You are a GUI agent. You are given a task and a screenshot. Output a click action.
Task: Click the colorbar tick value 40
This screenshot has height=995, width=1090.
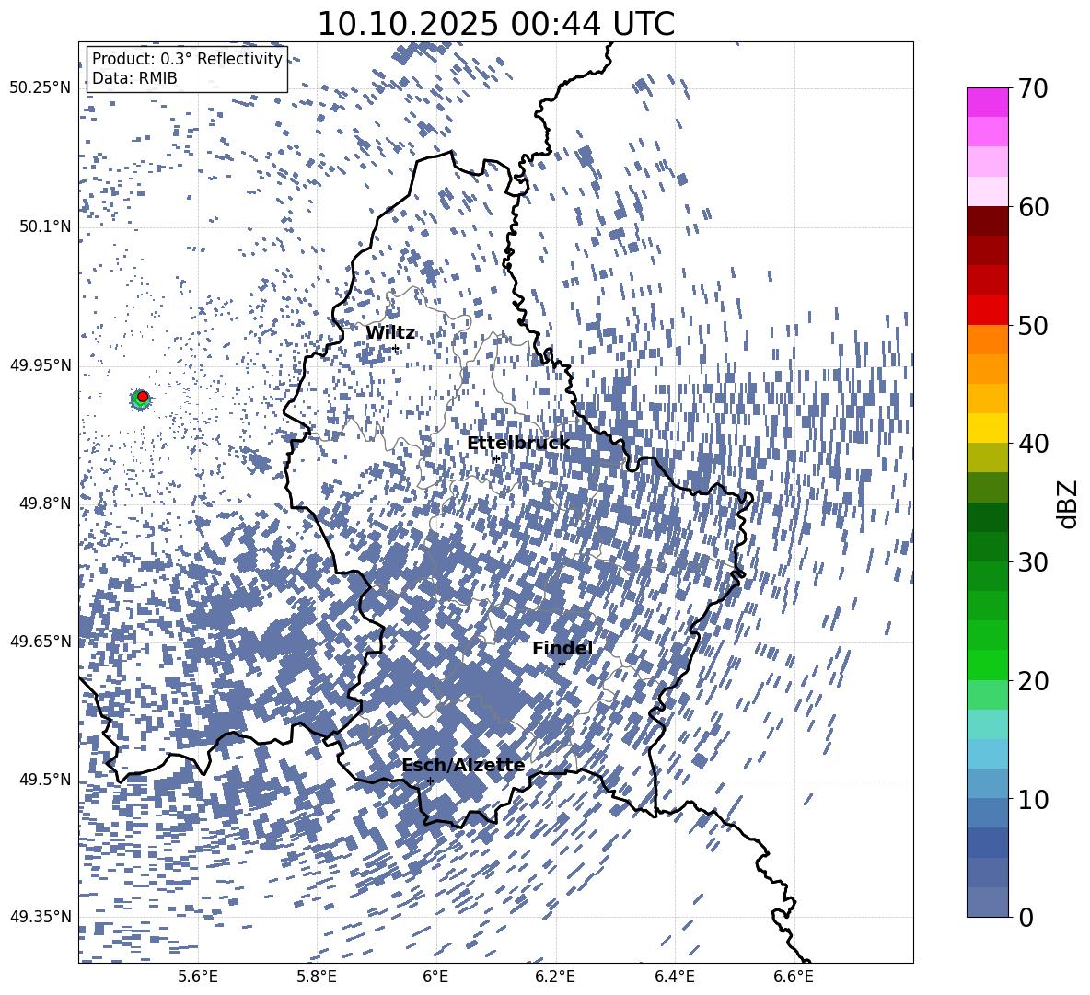coord(1033,444)
